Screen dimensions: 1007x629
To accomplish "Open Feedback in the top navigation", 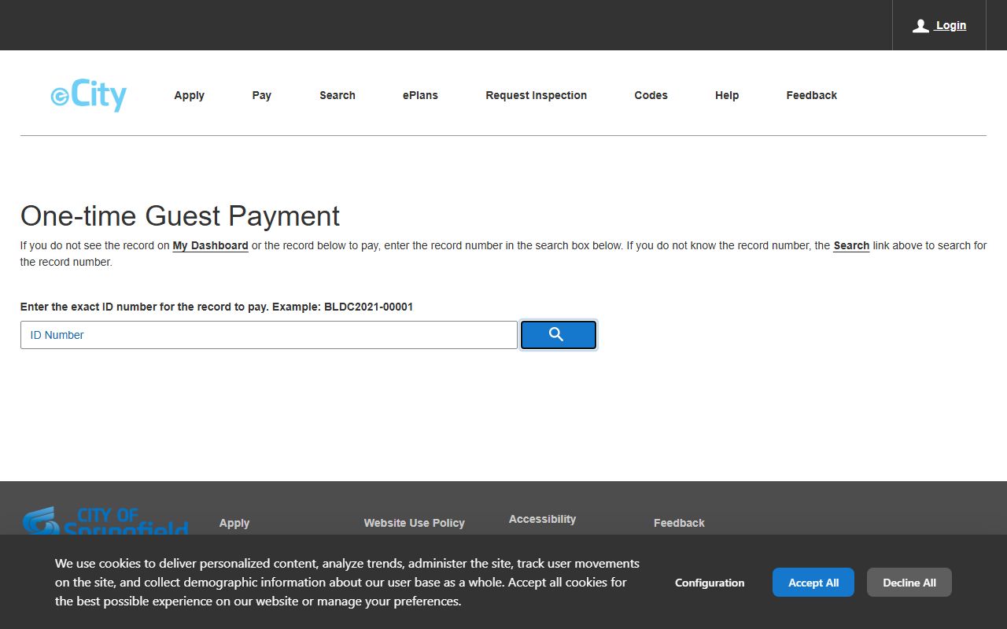I will pos(811,95).
